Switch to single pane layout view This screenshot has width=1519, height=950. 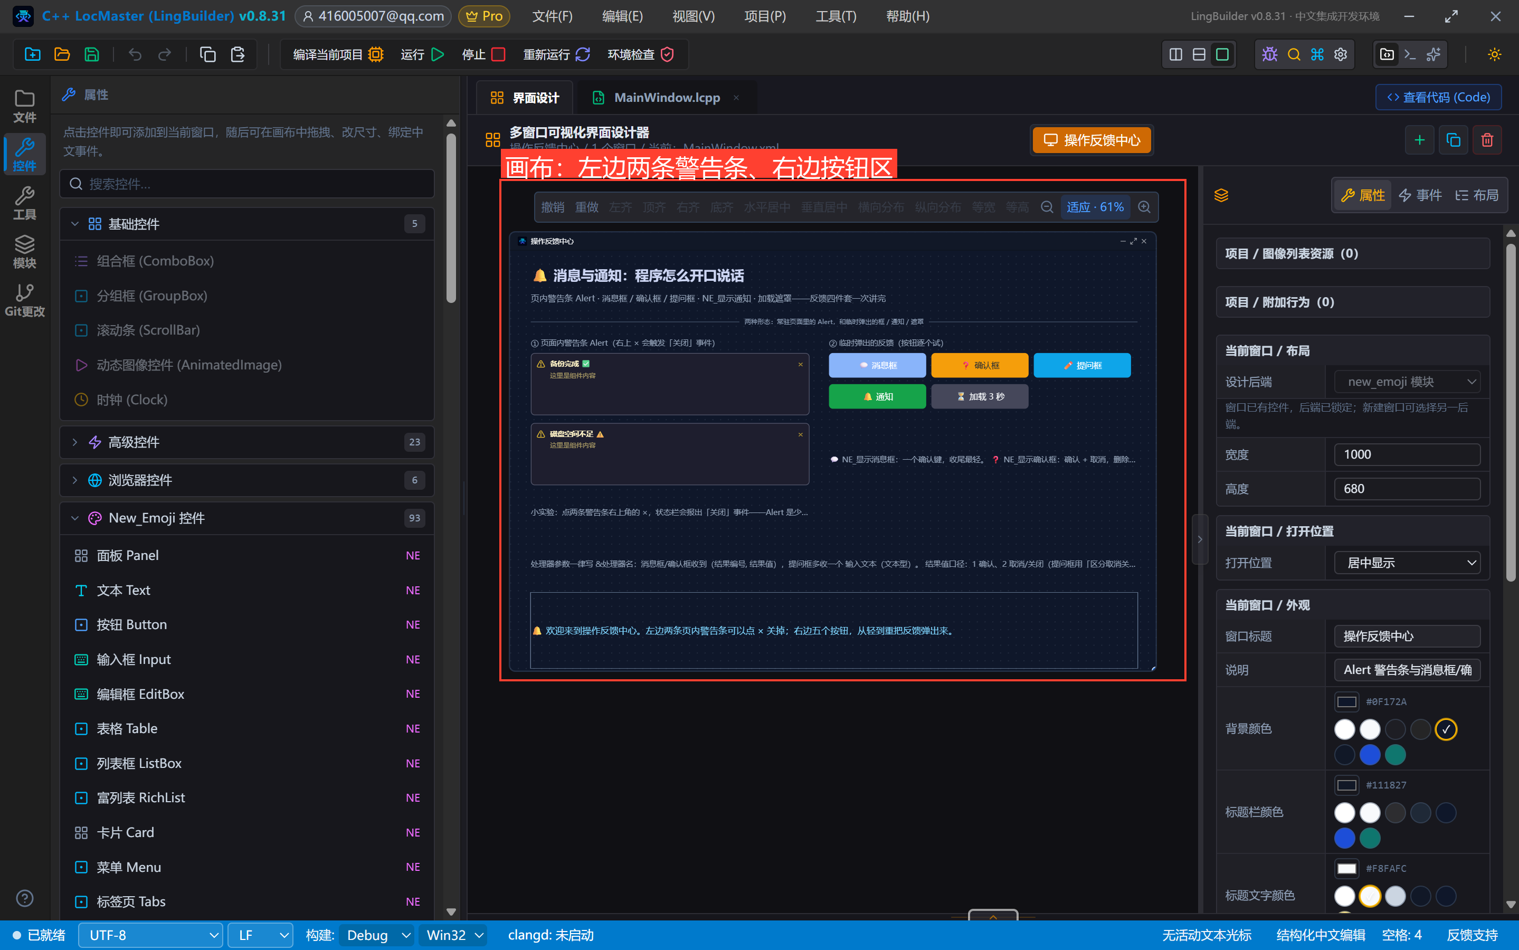click(x=1222, y=55)
